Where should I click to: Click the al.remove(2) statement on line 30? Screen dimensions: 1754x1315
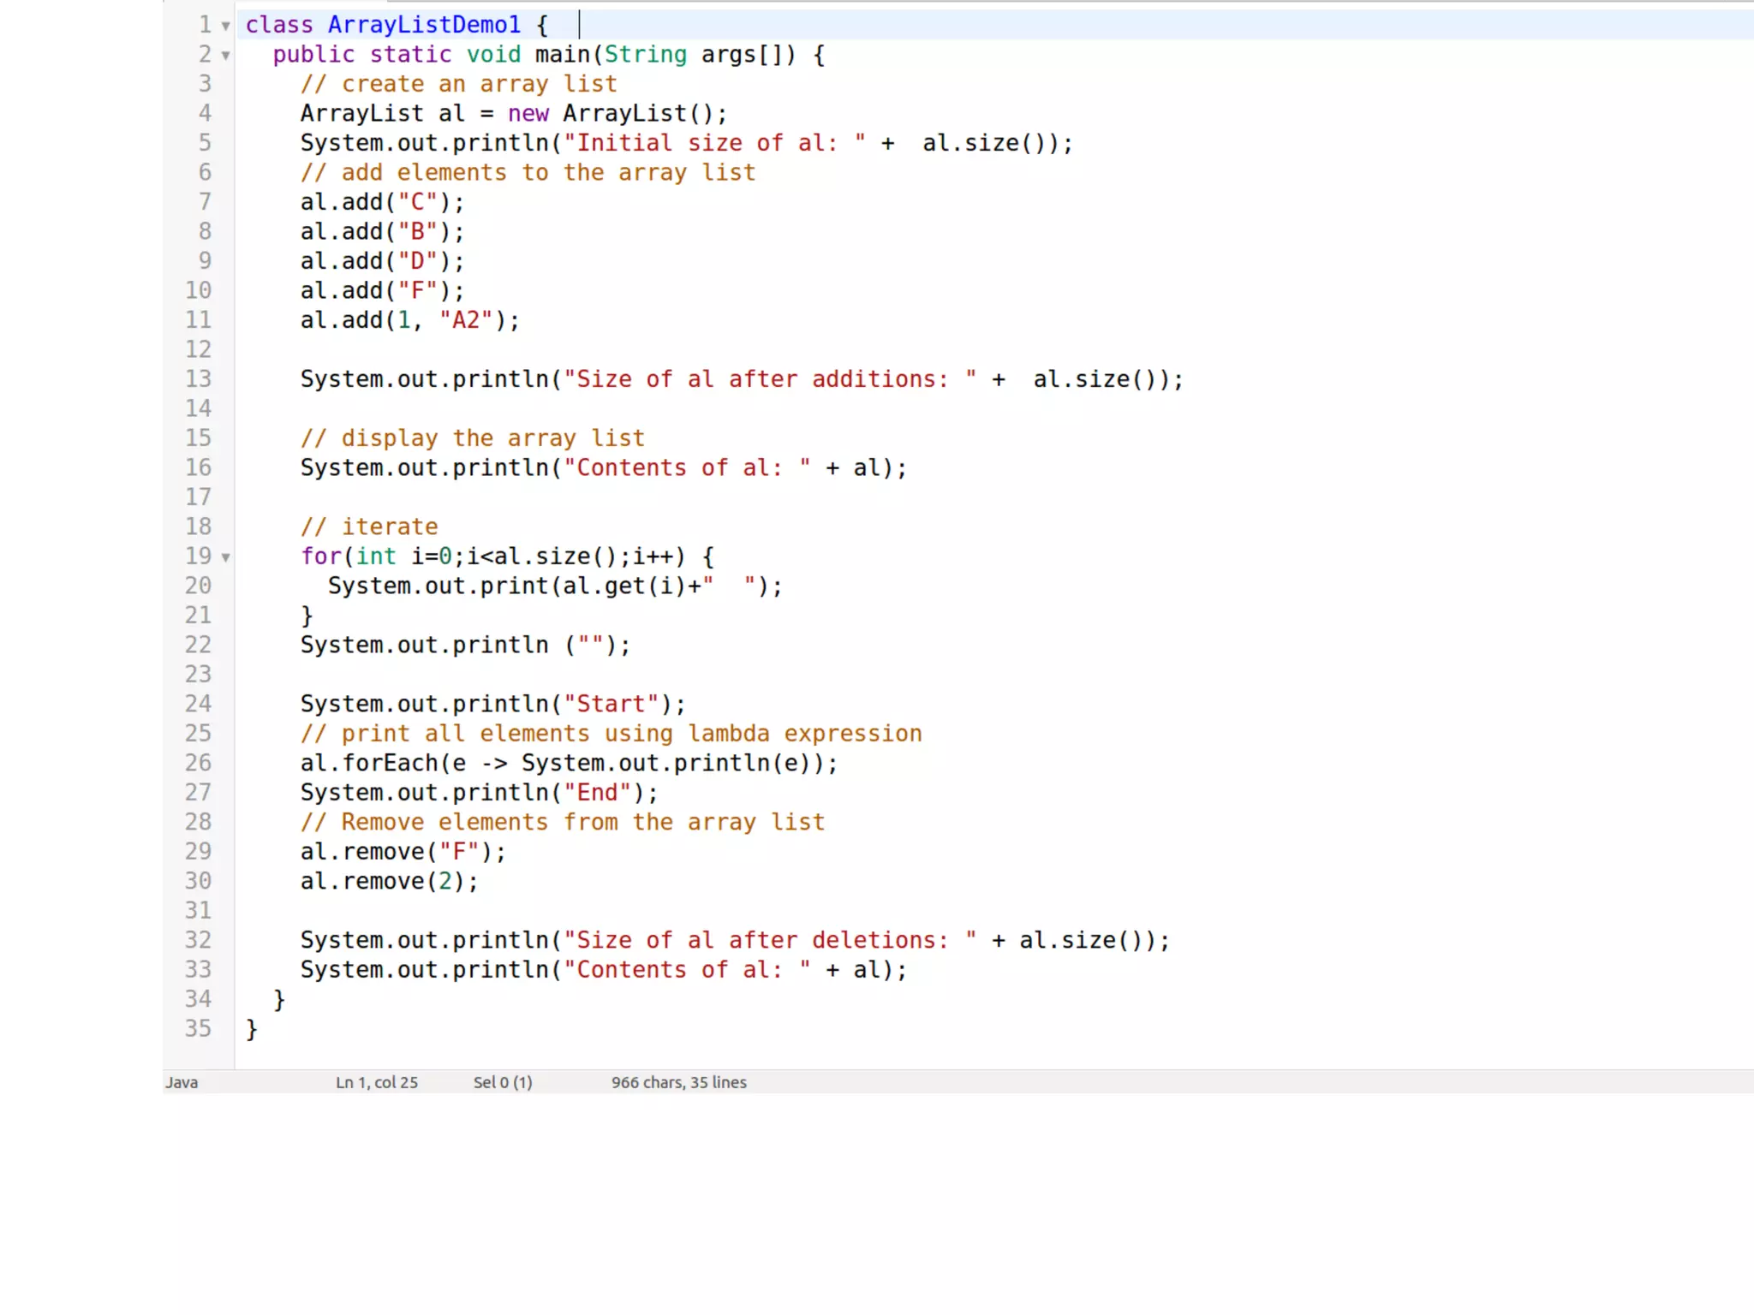click(x=388, y=881)
